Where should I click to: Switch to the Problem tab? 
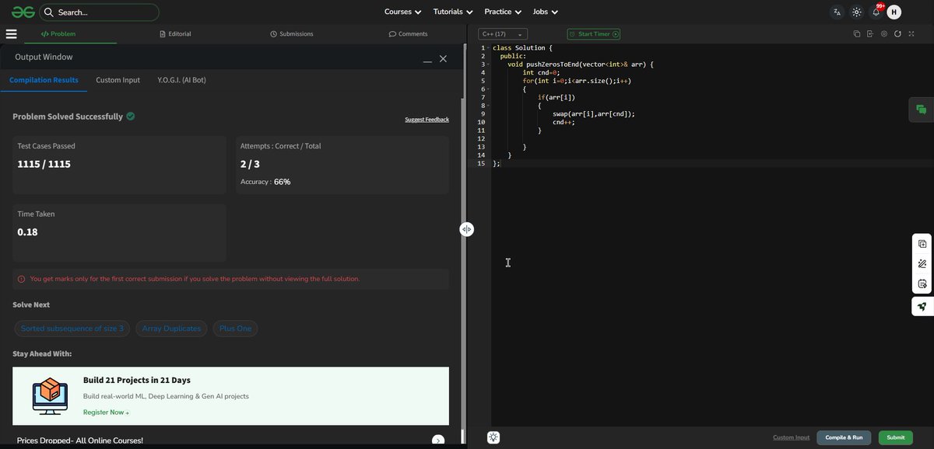(58, 34)
